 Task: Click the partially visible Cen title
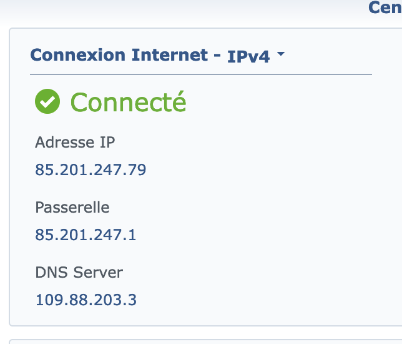[385, 8]
